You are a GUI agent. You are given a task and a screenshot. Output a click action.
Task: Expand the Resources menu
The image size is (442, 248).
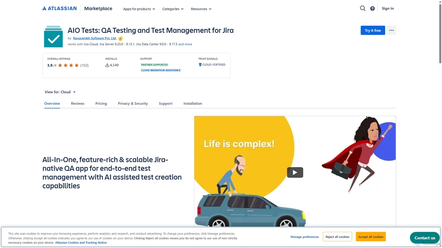pyautogui.click(x=201, y=9)
